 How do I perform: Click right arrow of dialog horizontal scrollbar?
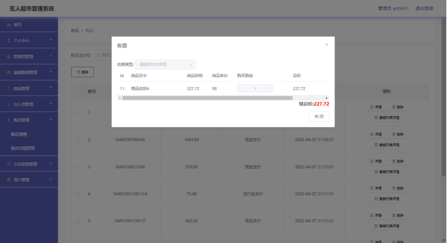coord(327,98)
